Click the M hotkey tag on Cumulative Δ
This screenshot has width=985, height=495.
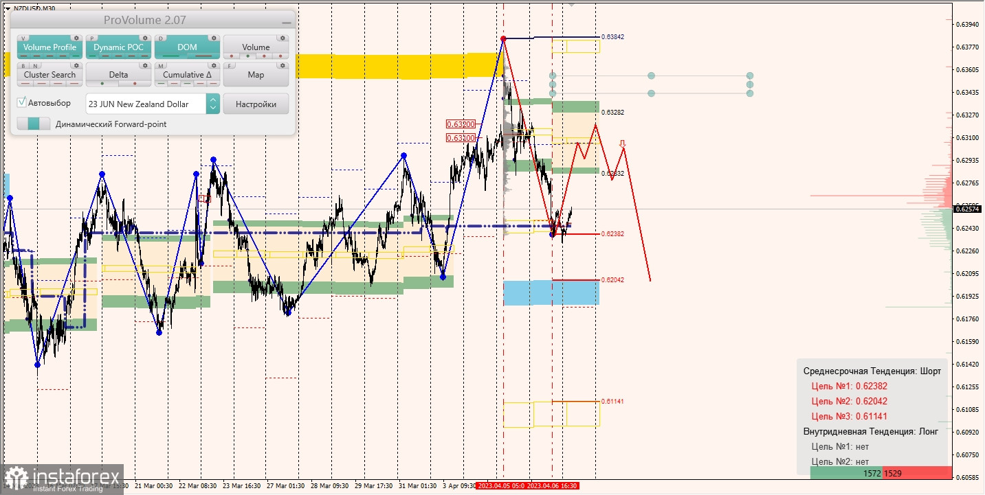click(x=162, y=66)
